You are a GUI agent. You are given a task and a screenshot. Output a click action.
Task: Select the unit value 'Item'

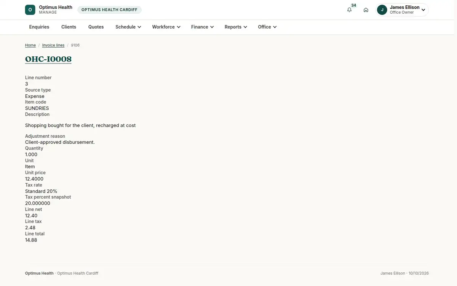(x=30, y=167)
